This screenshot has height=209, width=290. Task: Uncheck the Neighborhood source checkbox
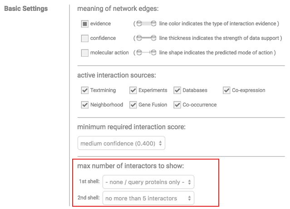tap(85, 105)
